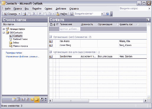Click the Flag follow-up toolbar icon
This screenshot has height=109, width=152.
pos(40,14)
